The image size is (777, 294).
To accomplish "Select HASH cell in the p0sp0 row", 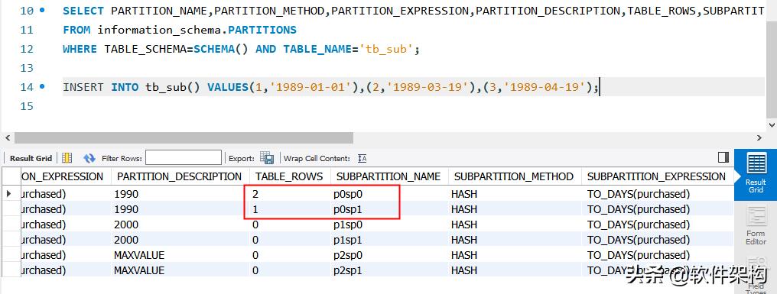I will click(x=463, y=194).
